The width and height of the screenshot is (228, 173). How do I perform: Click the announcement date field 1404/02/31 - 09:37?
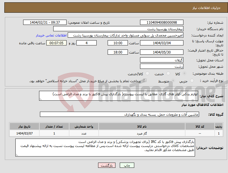click(x=45, y=22)
